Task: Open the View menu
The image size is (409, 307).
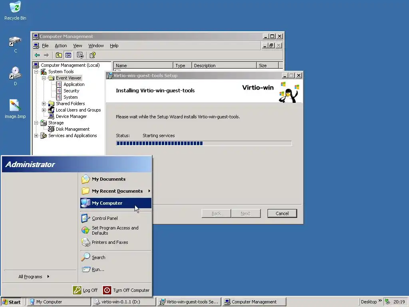Action: coord(77,46)
